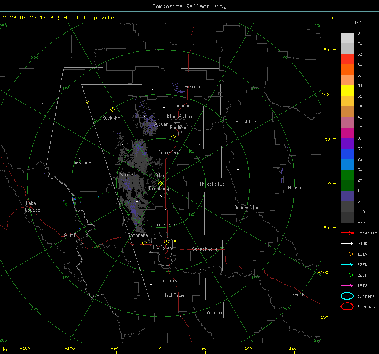Click the Sylvan label on map
Screen dimensions: 379x354
(x=161, y=124)
